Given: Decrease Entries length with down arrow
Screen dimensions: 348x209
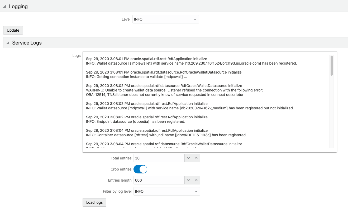Looking at the screenshot, I should pos(188,180).
